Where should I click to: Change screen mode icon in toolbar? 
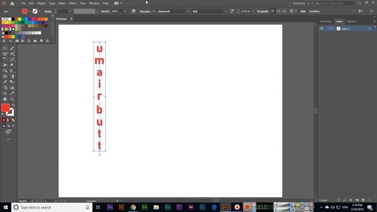8,132
